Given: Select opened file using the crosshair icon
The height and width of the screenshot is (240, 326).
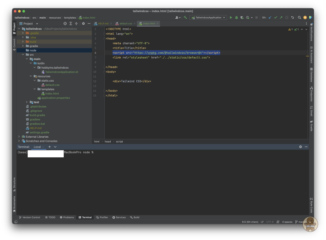Looking at the screenshot, I should coord(65,23).
